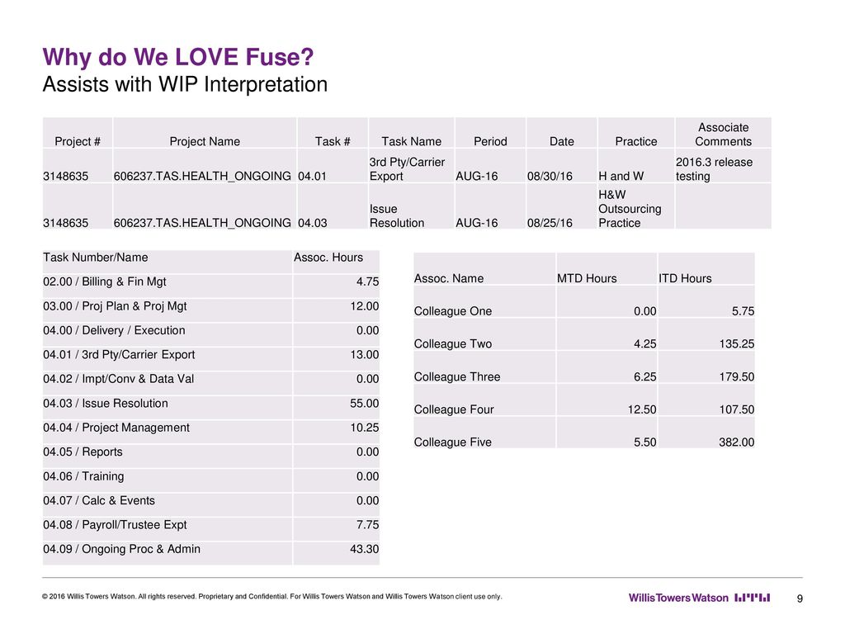Click the copyright notice footer text
The image size is (845, 634).
point(272,596)
